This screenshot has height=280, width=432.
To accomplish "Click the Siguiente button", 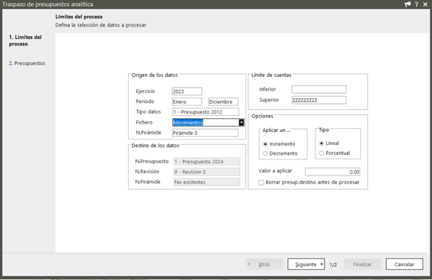I will point(306,264).
